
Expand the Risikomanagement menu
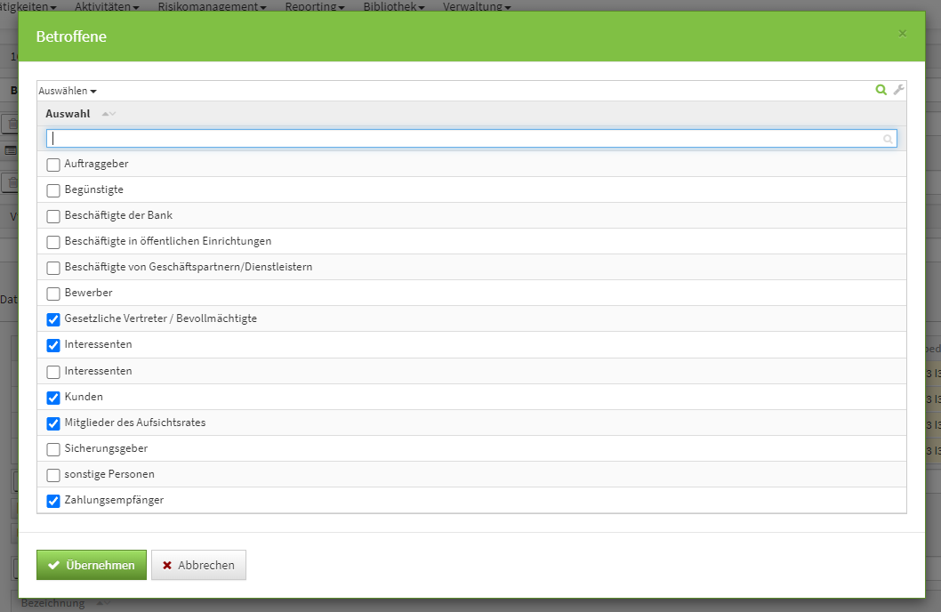(213, 6)
